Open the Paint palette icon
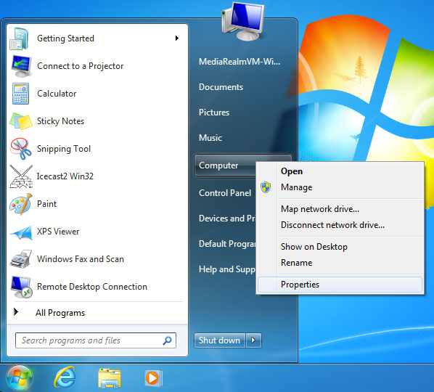434x392 pixels. [x=21, y=204]
